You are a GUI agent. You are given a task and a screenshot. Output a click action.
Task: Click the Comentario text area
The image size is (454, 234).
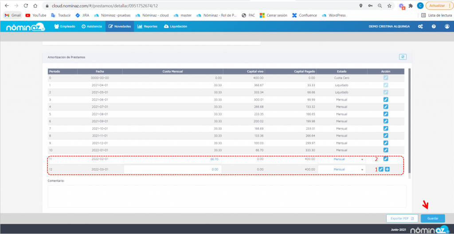pyautogui.click(x=227, y=196)
